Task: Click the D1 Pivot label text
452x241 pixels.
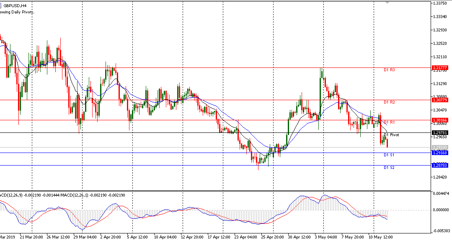Action: click(x=391, y=135)
